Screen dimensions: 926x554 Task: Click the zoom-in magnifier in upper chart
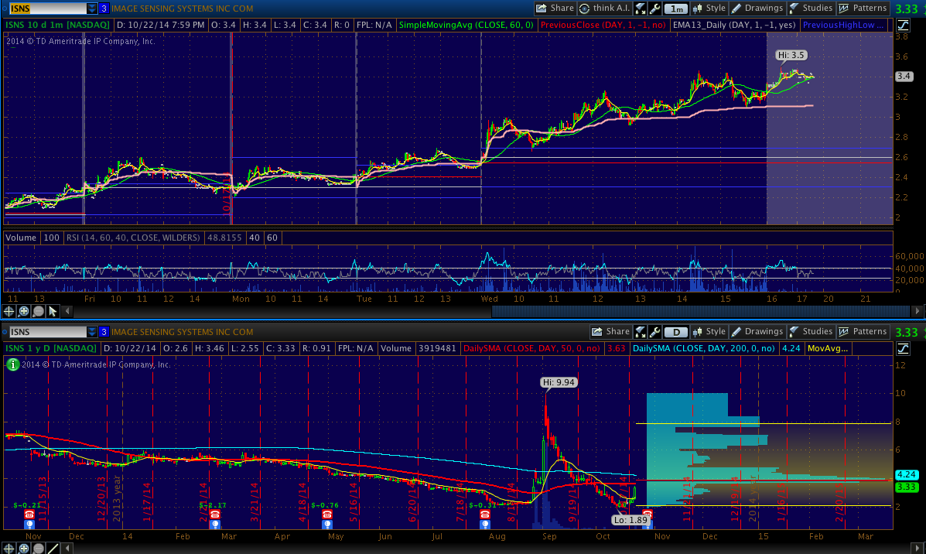tap(23, 311)
